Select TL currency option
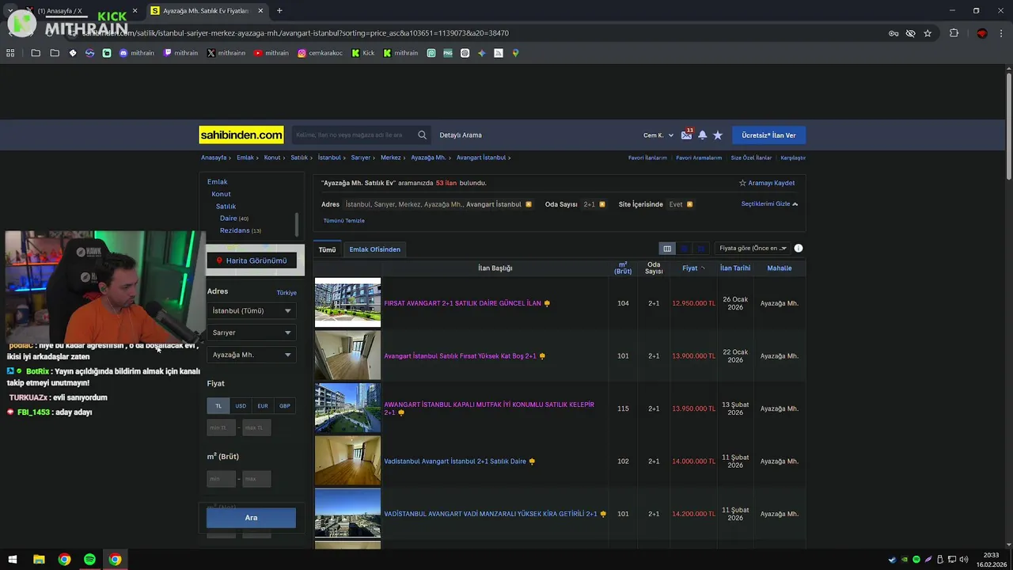1013x570 pixels. (x=218, y=406)
